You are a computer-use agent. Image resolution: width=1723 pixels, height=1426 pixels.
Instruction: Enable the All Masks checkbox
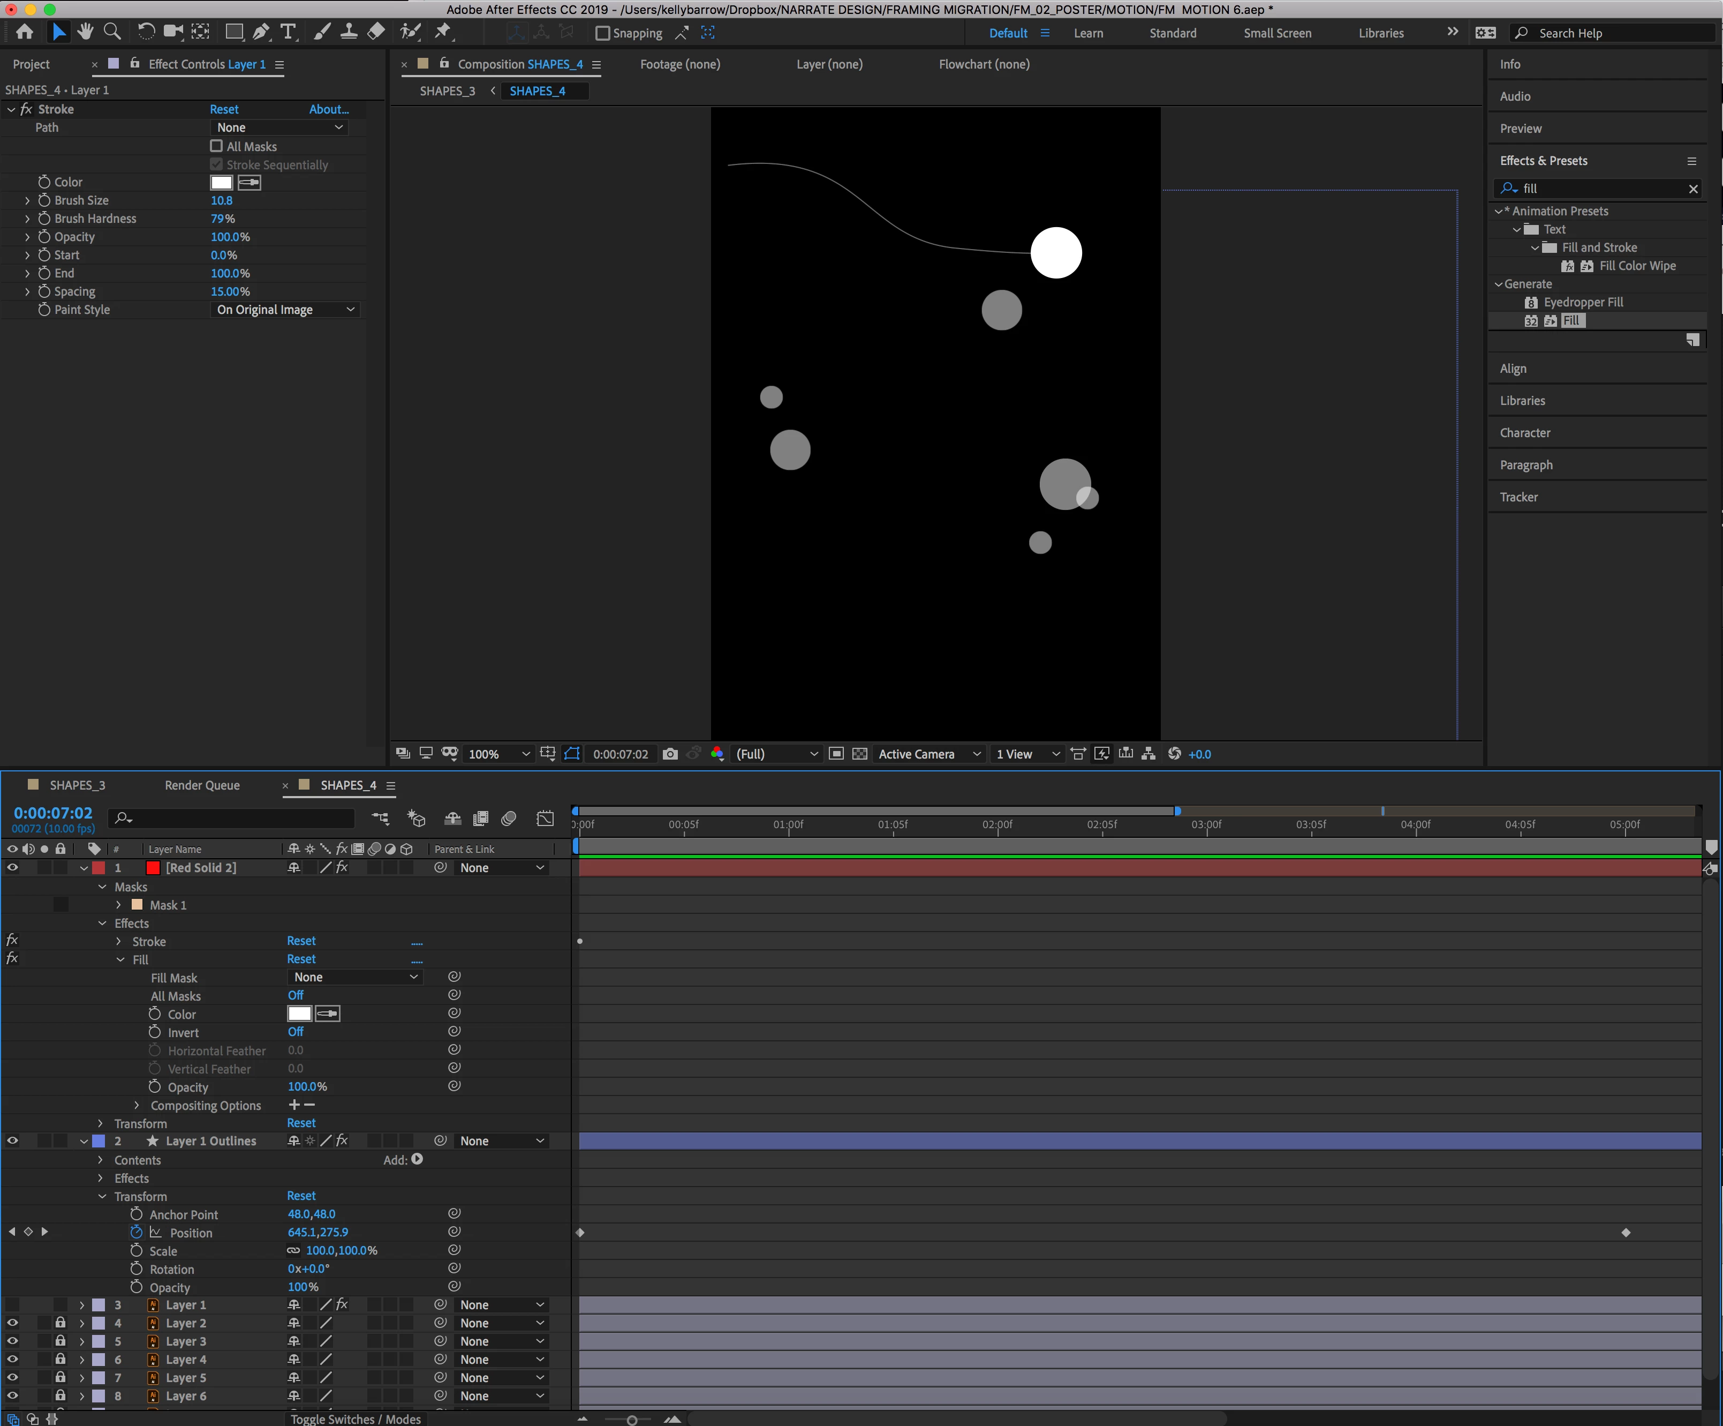coord(217,146)
